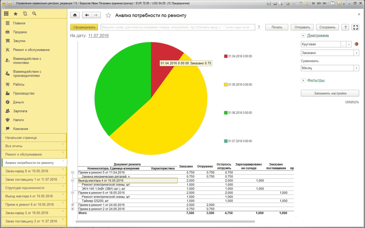Image resolution: width=365 pixels, height=228 pixels.
Task: Navigate back with the left arrow button
Action: pyautogui.click(x=87, y=15)
